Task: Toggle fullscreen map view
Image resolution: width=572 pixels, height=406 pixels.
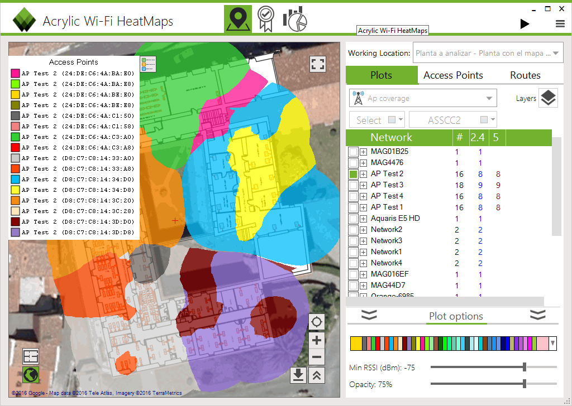Action: tap(318, 65)
